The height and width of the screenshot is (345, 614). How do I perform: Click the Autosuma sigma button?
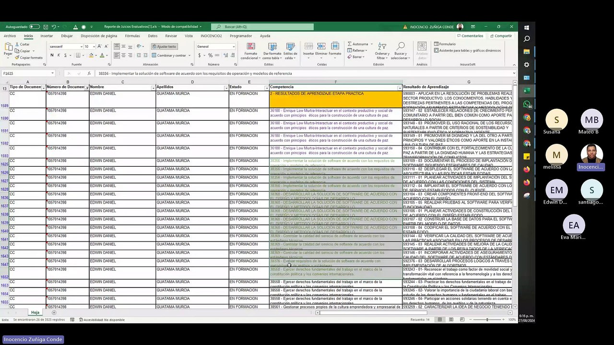click(x=359, y=44)
